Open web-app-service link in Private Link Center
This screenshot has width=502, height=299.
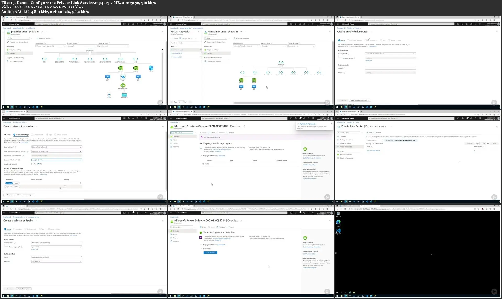374,150
